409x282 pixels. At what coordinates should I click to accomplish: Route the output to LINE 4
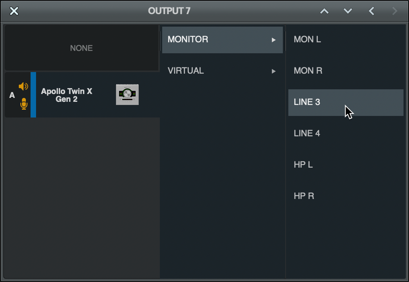(x=307, y=134)
